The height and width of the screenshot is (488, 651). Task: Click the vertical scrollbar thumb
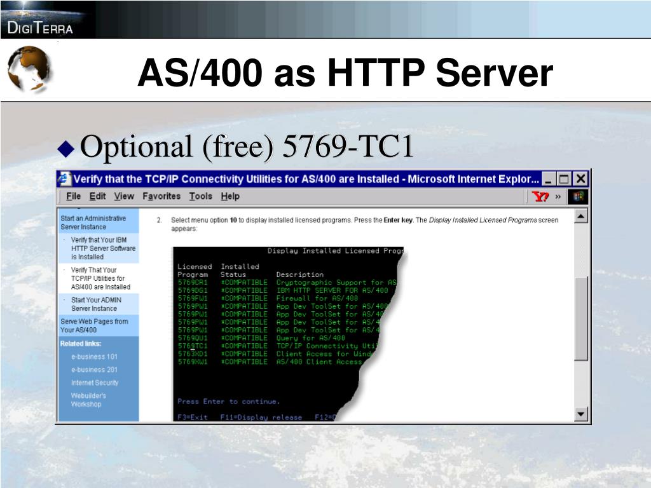pos(581,318)
